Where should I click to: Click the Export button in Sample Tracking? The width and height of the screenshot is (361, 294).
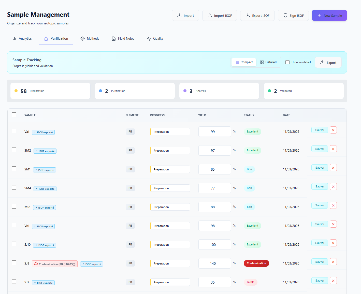tap(328, 63)
